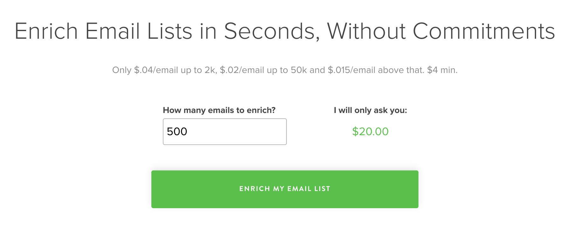The height and width of the screenshot is (238, 580).
Task: Click the pricing tiers description line
Action: (285, 70)
